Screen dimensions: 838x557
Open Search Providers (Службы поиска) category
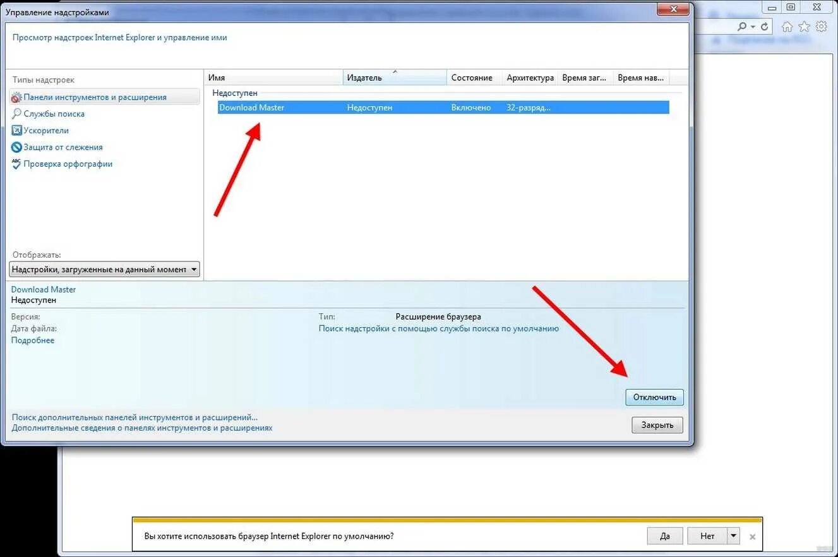coord(54,114)
